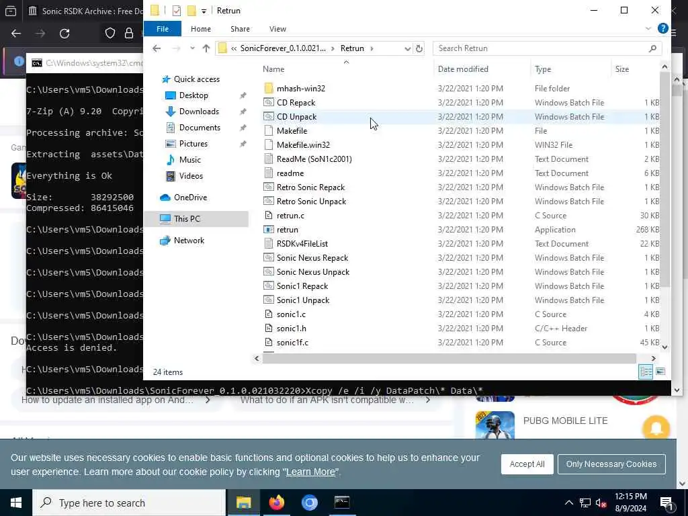Open Command Prompt from the taskbar
Viewport: 688px width, 516px height.
point(342,503)
